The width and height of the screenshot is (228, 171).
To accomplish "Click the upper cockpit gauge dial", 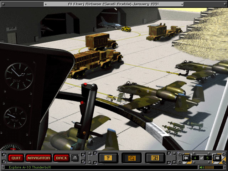I will [19, 76].
